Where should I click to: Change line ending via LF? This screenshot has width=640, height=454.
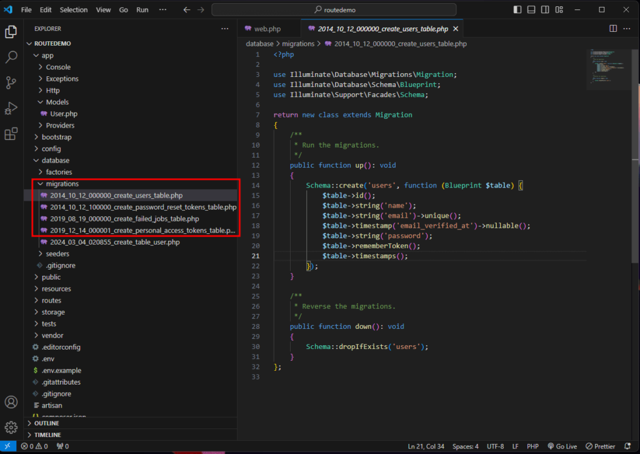(x=516, y=446)
